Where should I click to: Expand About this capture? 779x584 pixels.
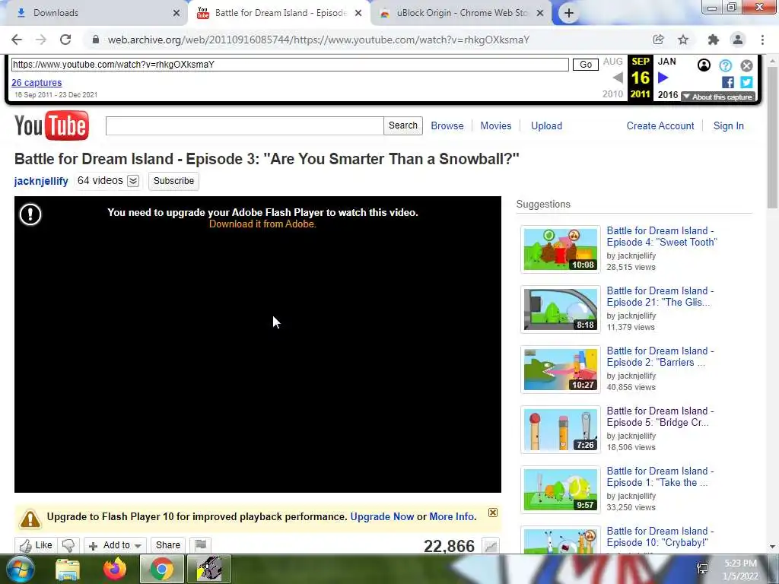[718, 97]
